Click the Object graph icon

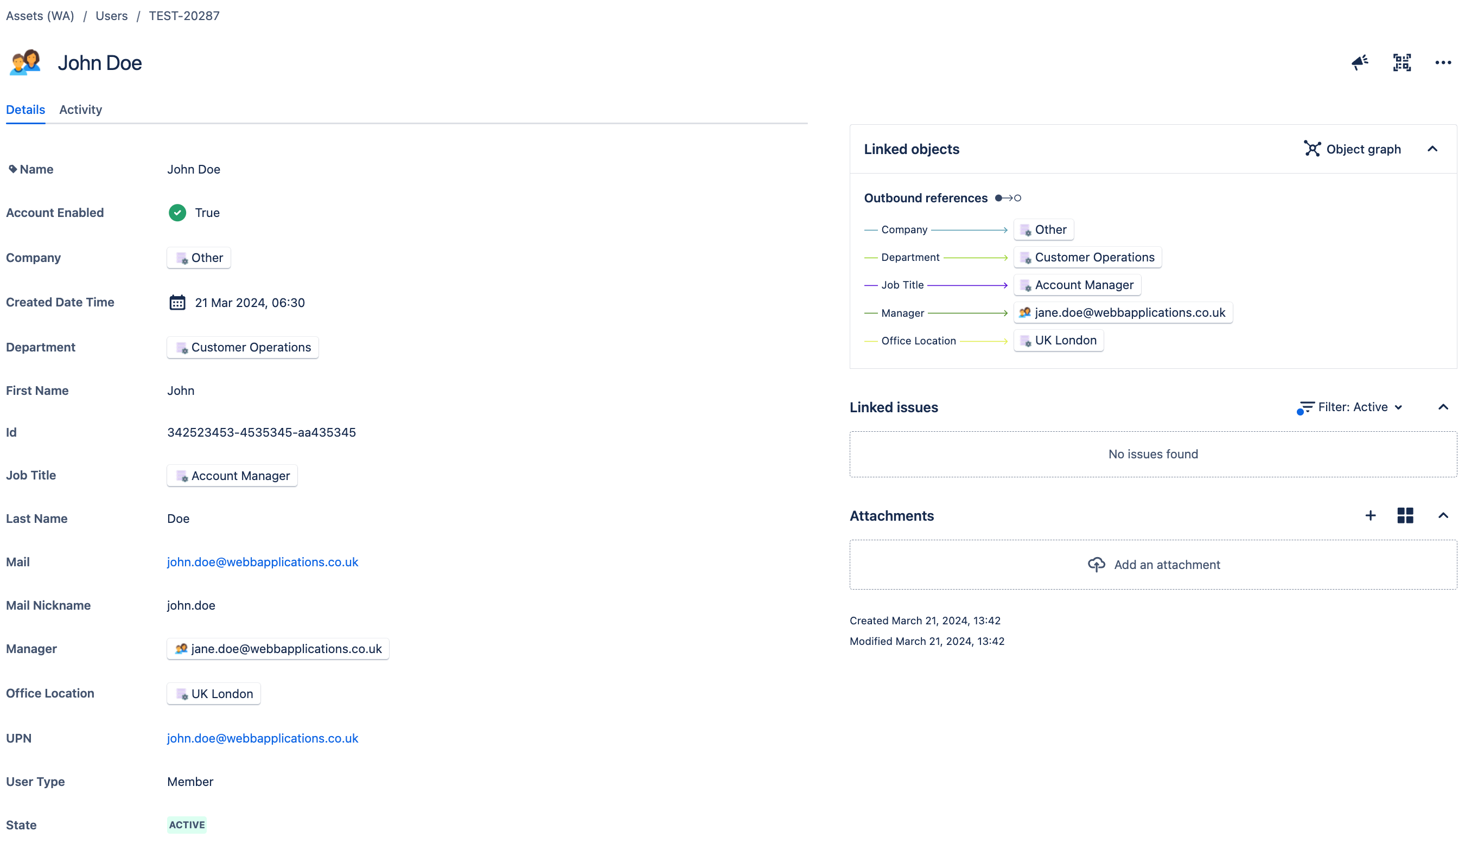1312,149
